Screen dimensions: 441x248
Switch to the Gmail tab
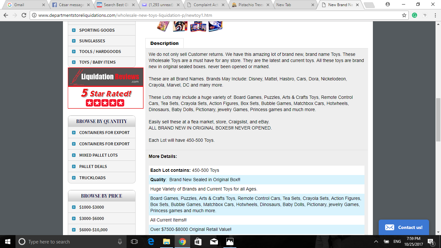[25, 5]
